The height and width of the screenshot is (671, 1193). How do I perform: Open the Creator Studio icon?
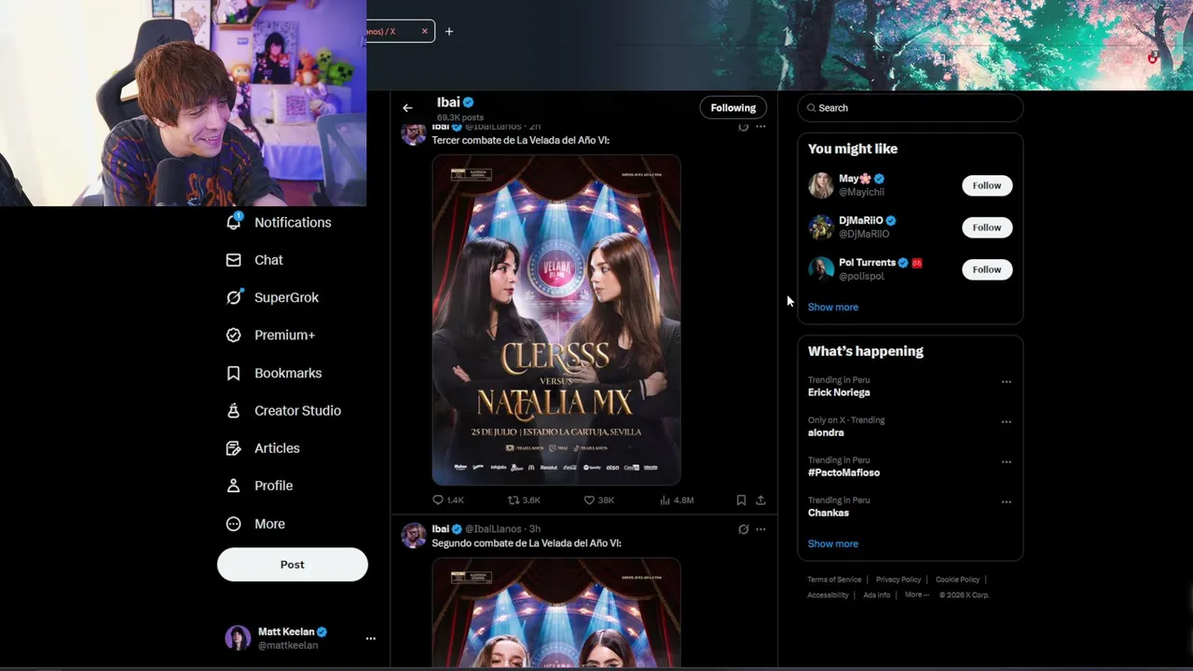pyautogui.click(x=234, y=410)
